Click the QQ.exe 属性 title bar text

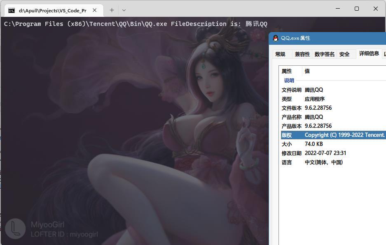tap(295, 38)
